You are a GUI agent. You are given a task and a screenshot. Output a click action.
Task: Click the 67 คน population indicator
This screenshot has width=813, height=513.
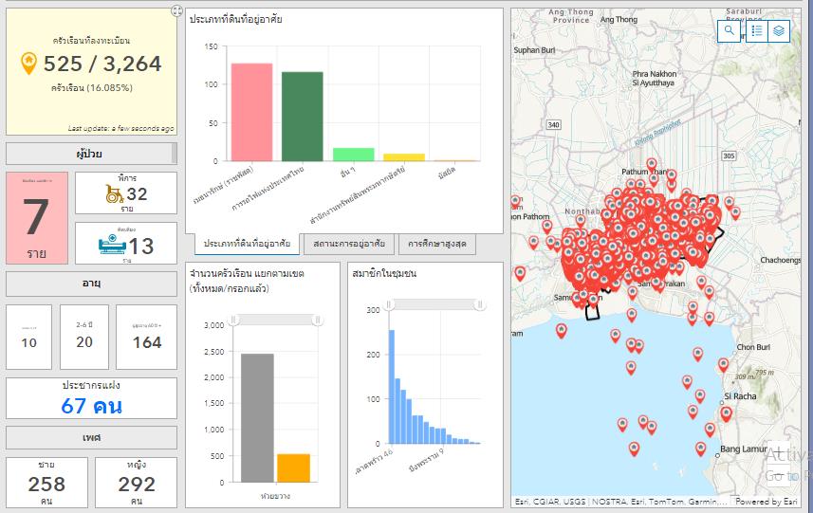click(91, 406)
